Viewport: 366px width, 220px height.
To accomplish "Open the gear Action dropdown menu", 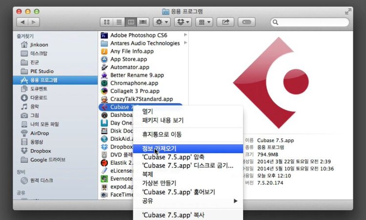I will 161,22.
